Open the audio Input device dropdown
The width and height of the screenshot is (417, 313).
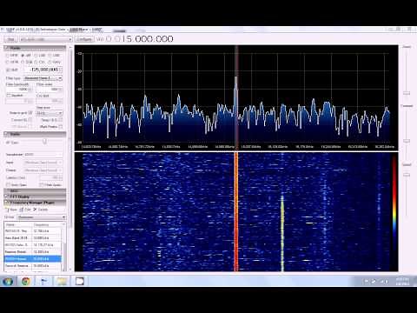(x=43, y=163)
